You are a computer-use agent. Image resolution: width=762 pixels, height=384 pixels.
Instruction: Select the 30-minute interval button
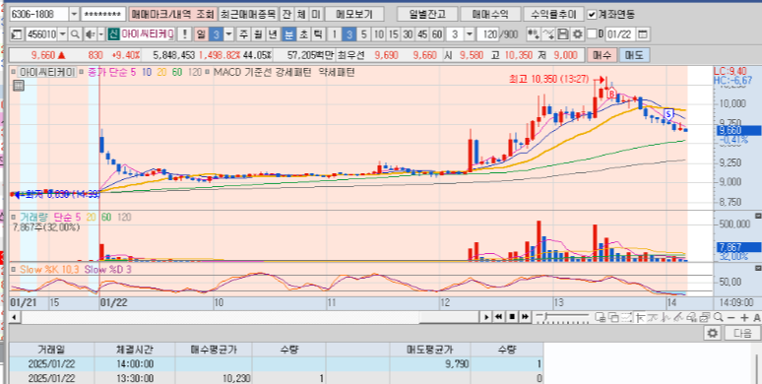(409, 34)
